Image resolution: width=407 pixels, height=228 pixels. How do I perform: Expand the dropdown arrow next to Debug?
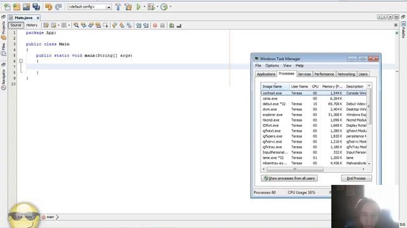[157, 7]
